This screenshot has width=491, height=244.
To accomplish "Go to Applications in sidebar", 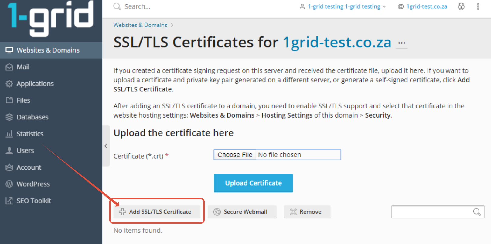I will tap(51, 84).
